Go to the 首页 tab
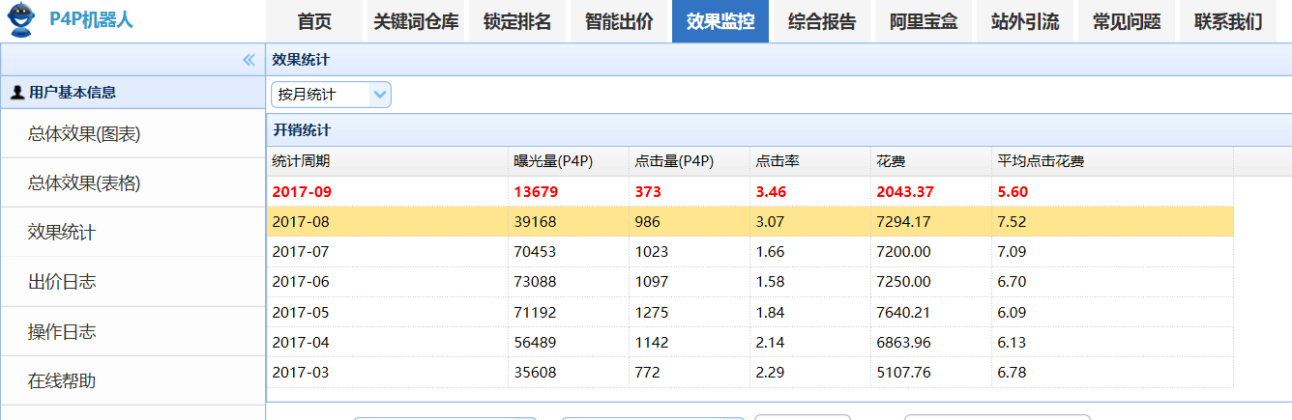 point(314,21)
